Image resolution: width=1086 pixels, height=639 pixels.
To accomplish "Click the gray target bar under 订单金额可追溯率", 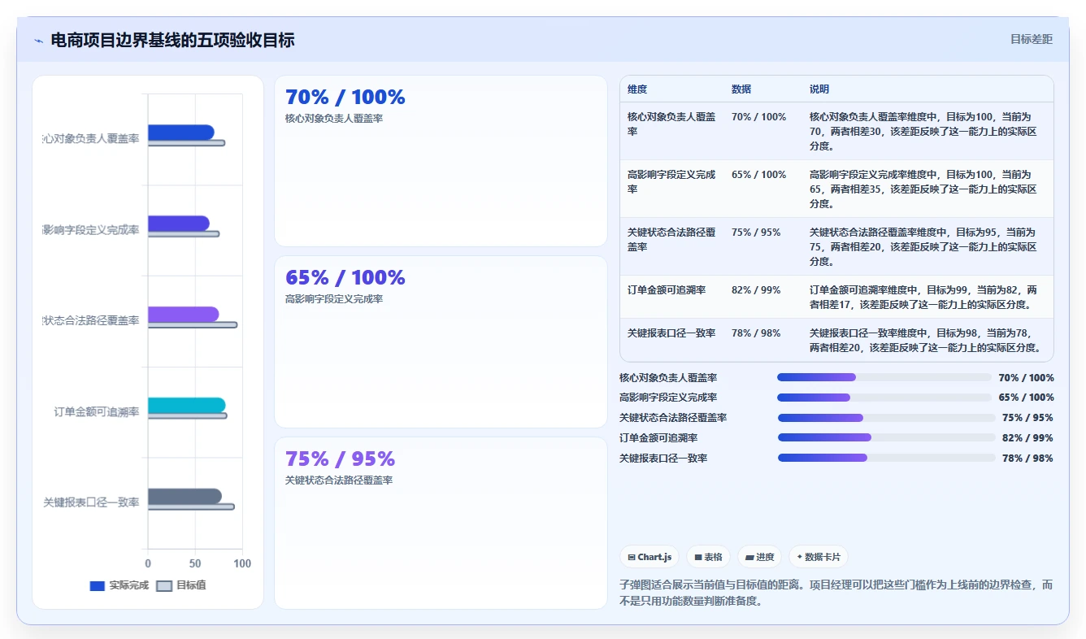I will (x=187, y=416).
